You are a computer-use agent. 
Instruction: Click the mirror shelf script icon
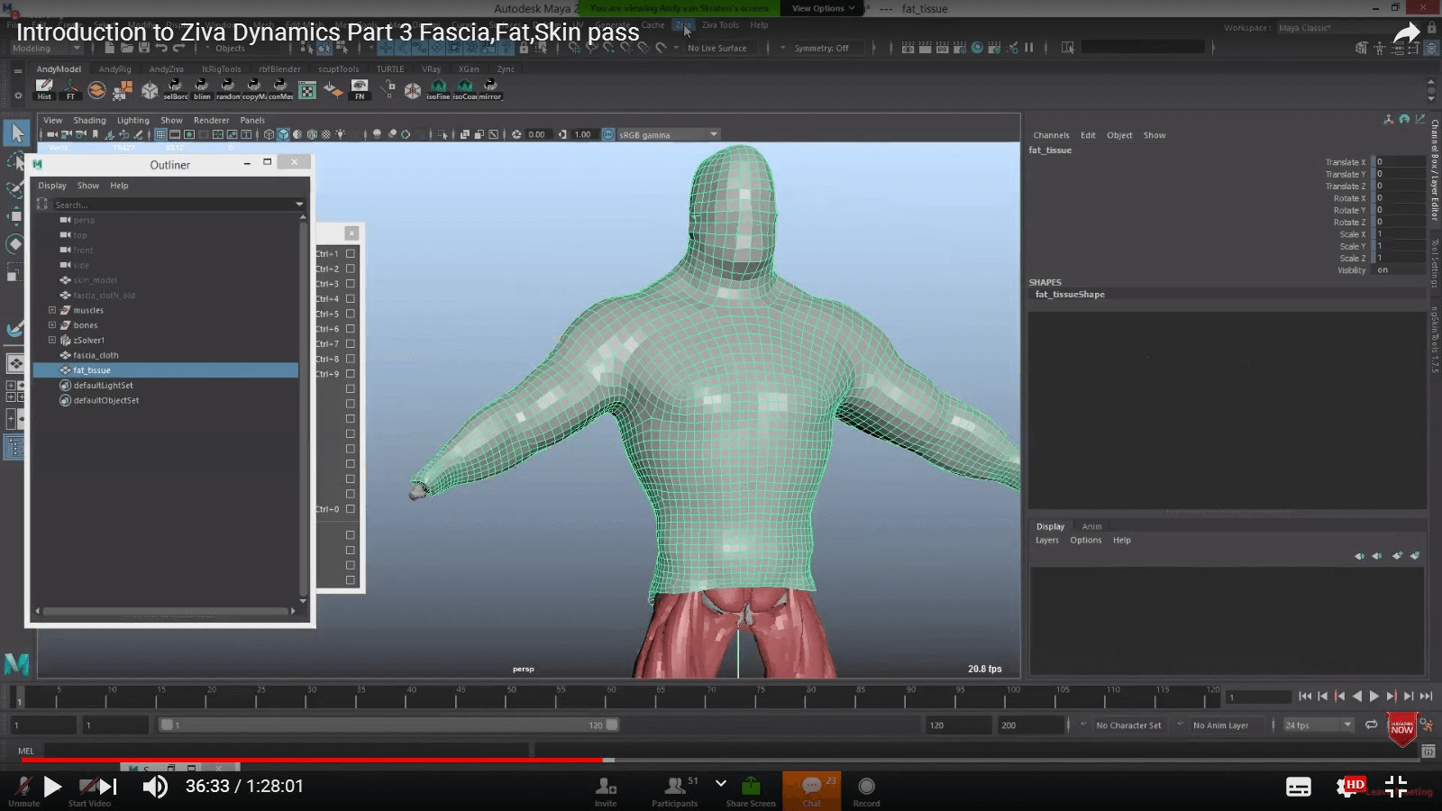tap(490, 88)
